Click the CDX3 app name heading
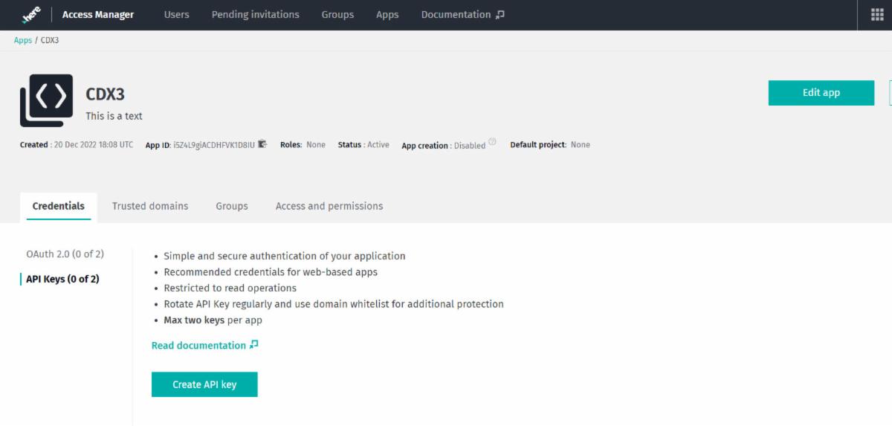892x426 pixels. pos(105,95)
